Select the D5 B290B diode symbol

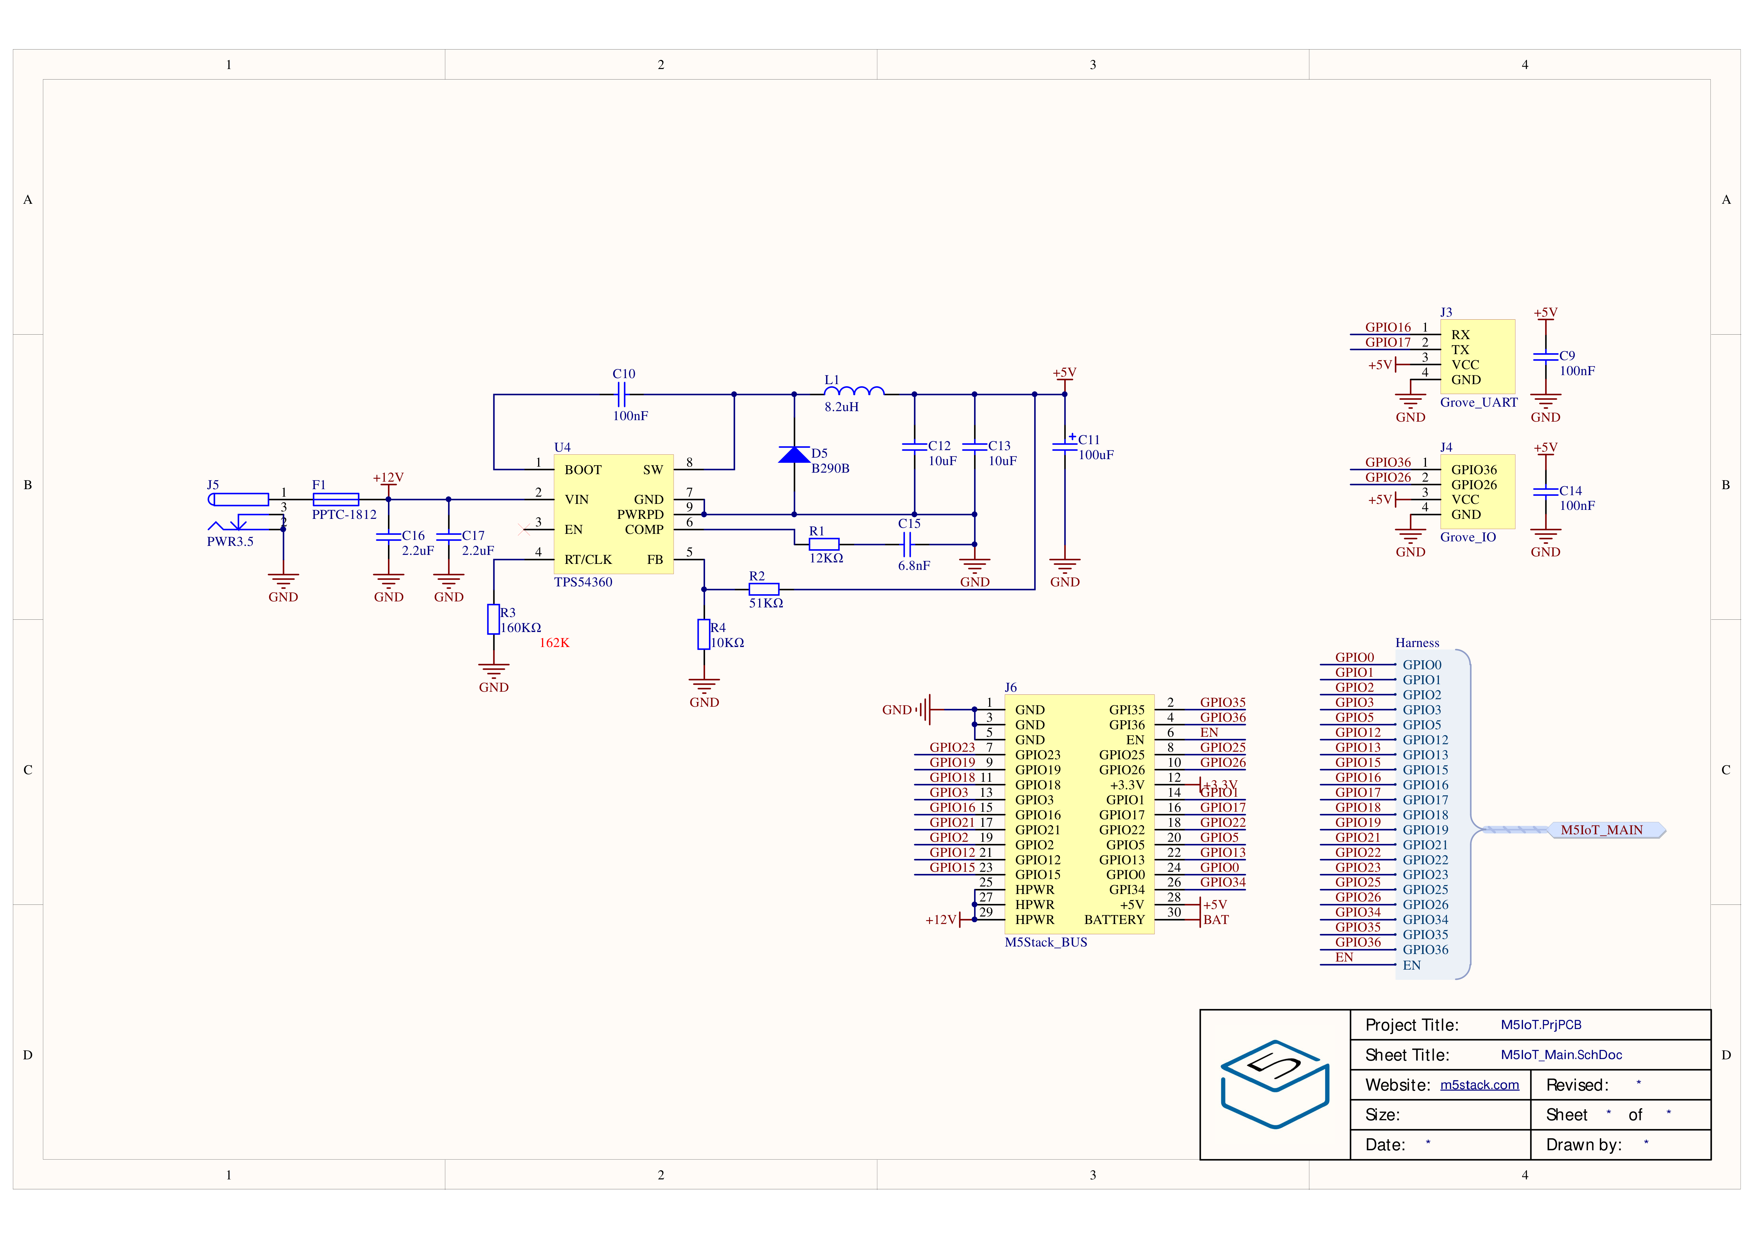click(794, 455)
